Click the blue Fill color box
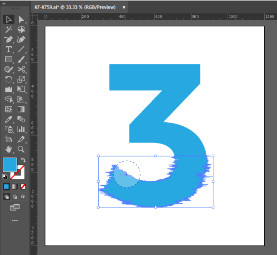Image resolution: width=277 pixels, height=255 pixels. (10, 165)
